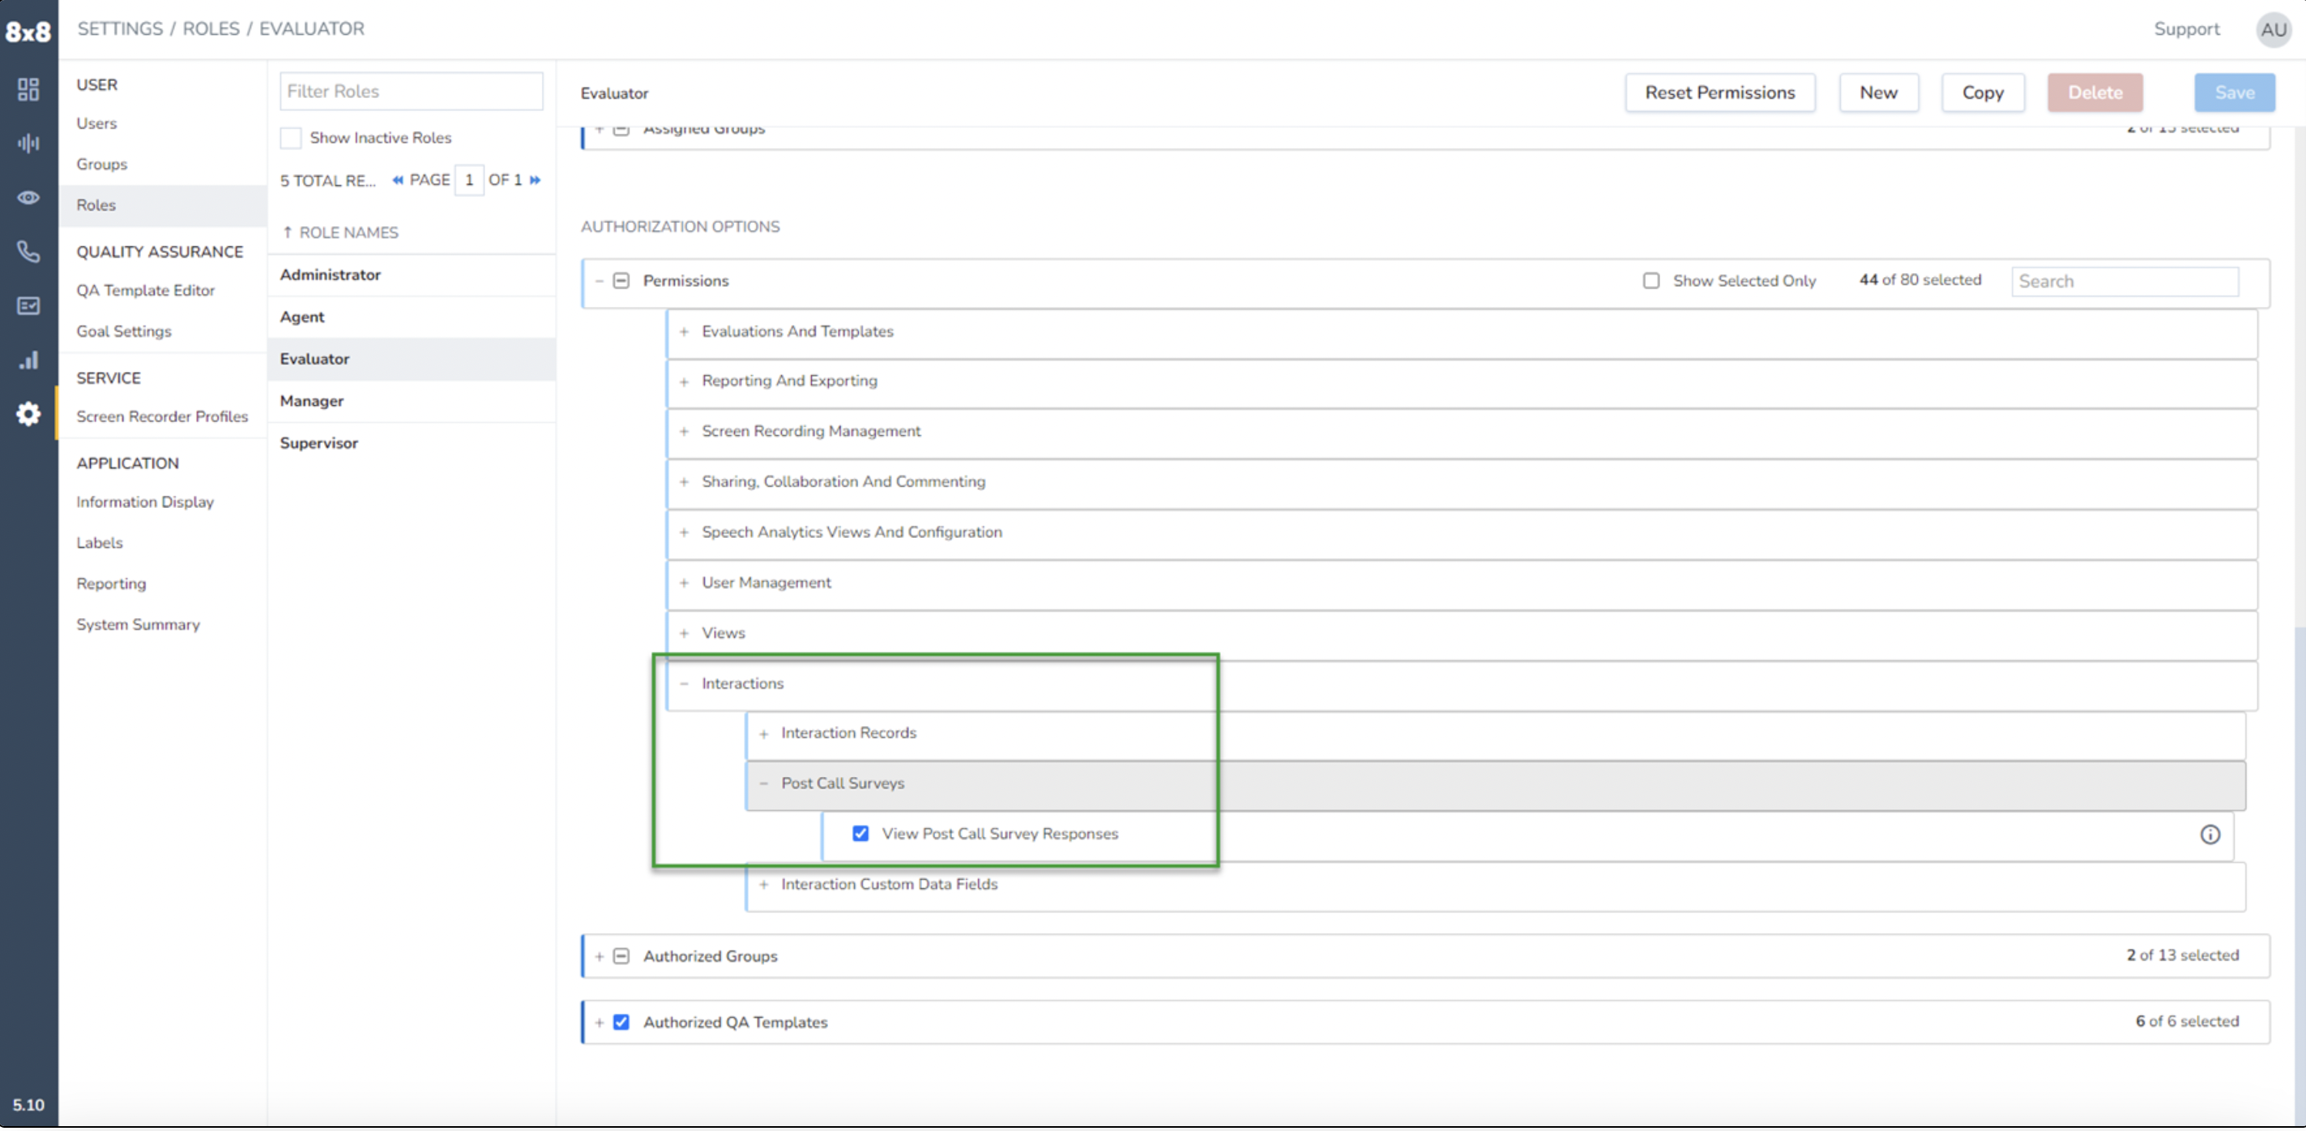Image resolution: width=2306 pixels, height=1131 pixels.
Task: Open the audio waveform icon in sidebar
Action: tap(28, 143)
